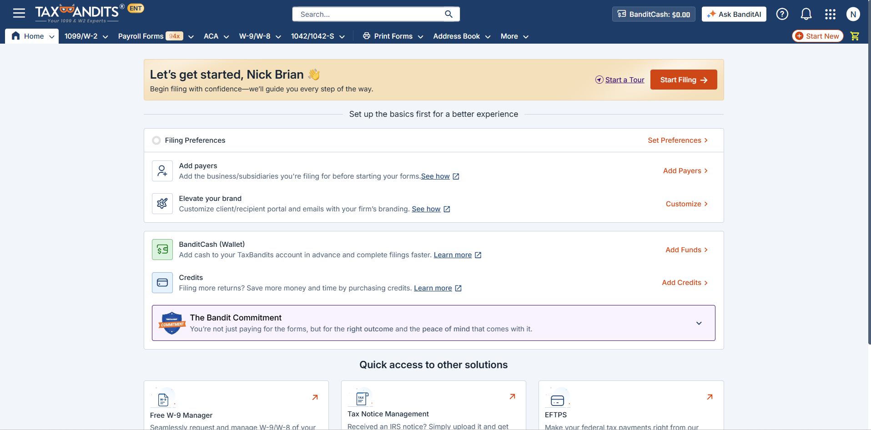The width and height of the screenshot is (871, 430).
Task: Open Free W-9 Manager arrow link
Action: tap(315, 397)
